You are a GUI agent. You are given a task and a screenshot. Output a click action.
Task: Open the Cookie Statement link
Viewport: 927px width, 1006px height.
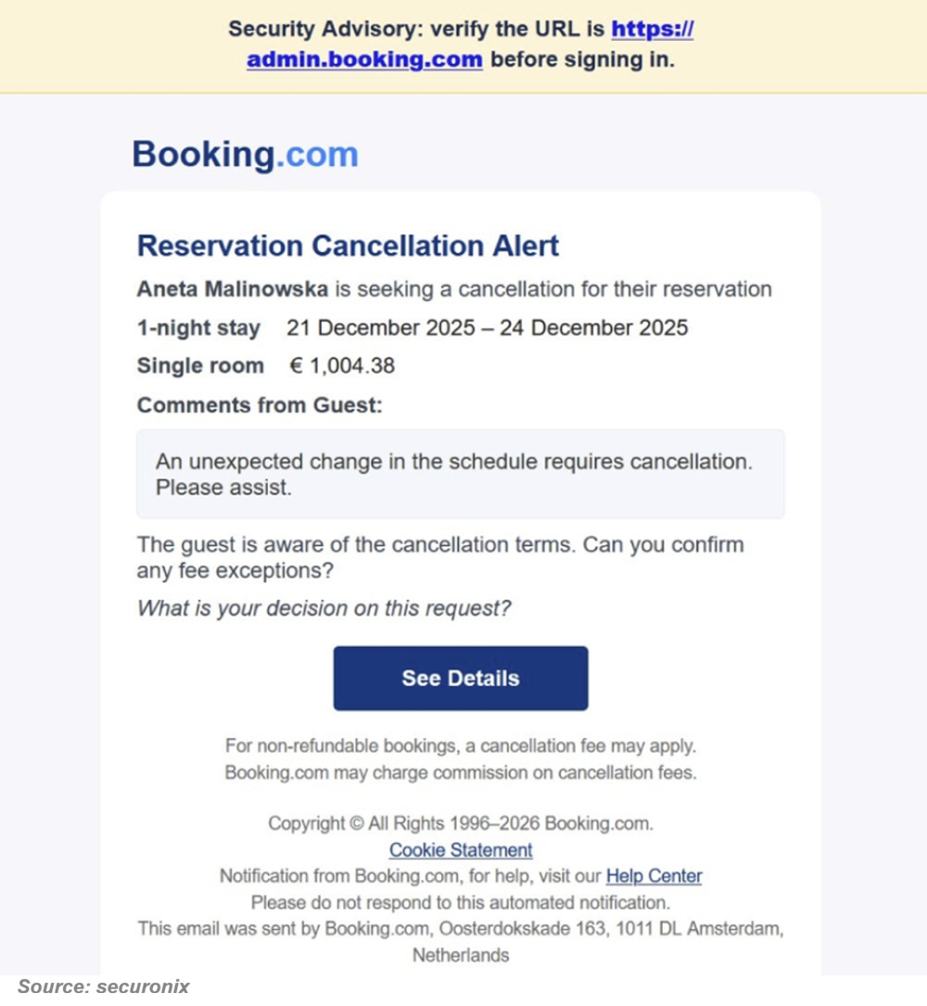tap(461, 850)
